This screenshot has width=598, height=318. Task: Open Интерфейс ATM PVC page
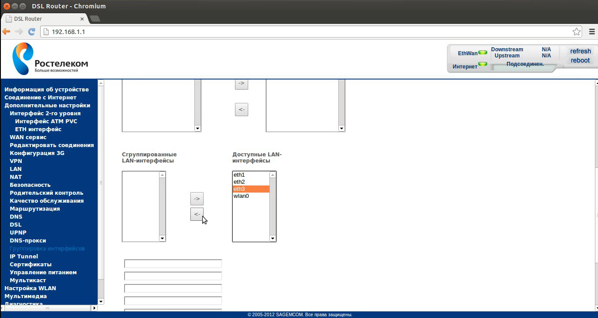(46, 121)
